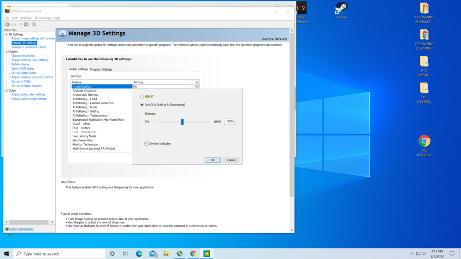Collapse the Display tree node
461x259 pixels.
(x=6, y=52)
